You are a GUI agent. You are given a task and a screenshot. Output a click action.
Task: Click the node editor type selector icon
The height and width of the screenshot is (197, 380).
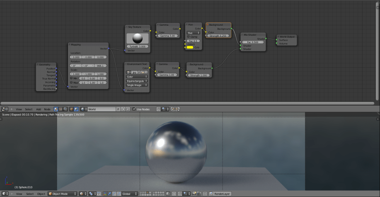tap(5, 109)
